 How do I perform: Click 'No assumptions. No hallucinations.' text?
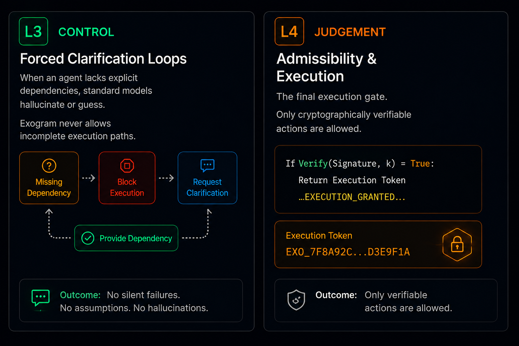(x=134, y=308)
